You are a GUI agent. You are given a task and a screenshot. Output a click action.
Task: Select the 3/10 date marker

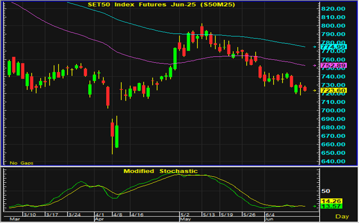click(x=30, y=214)
